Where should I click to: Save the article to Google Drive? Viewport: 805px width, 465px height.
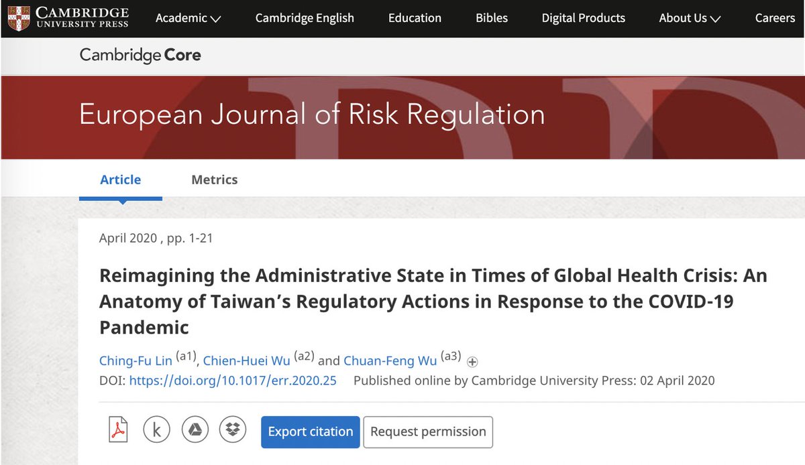(195, 429)
